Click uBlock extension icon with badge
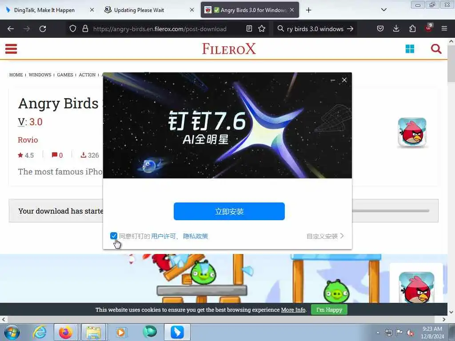 [429, 28]
